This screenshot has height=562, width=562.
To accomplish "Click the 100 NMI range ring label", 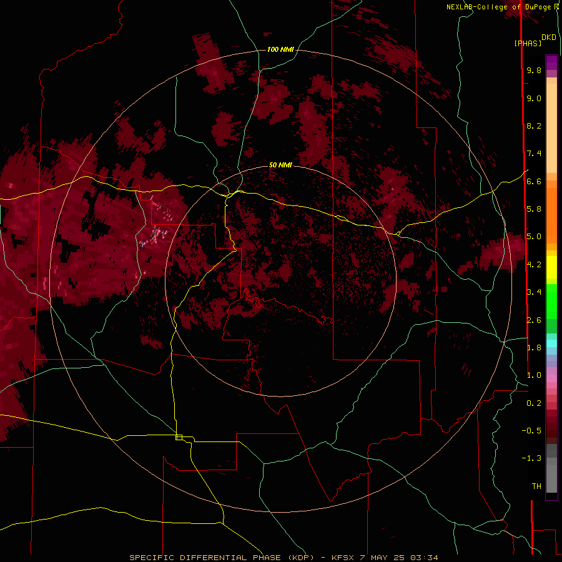I will click(280, 49).
